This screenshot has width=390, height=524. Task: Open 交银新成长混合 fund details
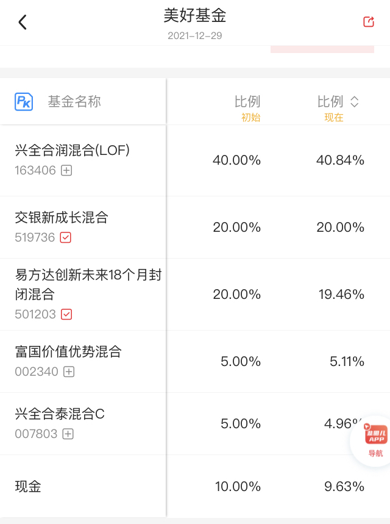click(x=62, y=218)
